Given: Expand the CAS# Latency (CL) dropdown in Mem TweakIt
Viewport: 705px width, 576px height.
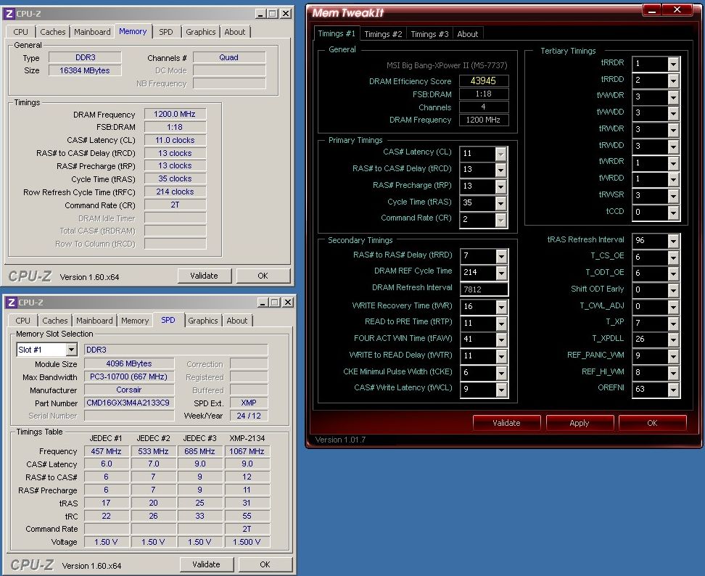Looking at the screenshot, I should point(500,154).
